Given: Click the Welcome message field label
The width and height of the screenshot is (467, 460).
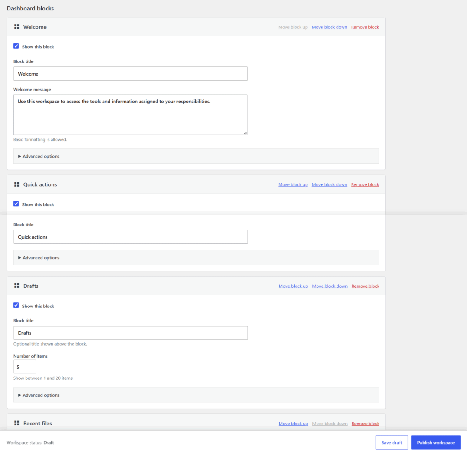Looking at the screenshot, I should pos(32,90).
